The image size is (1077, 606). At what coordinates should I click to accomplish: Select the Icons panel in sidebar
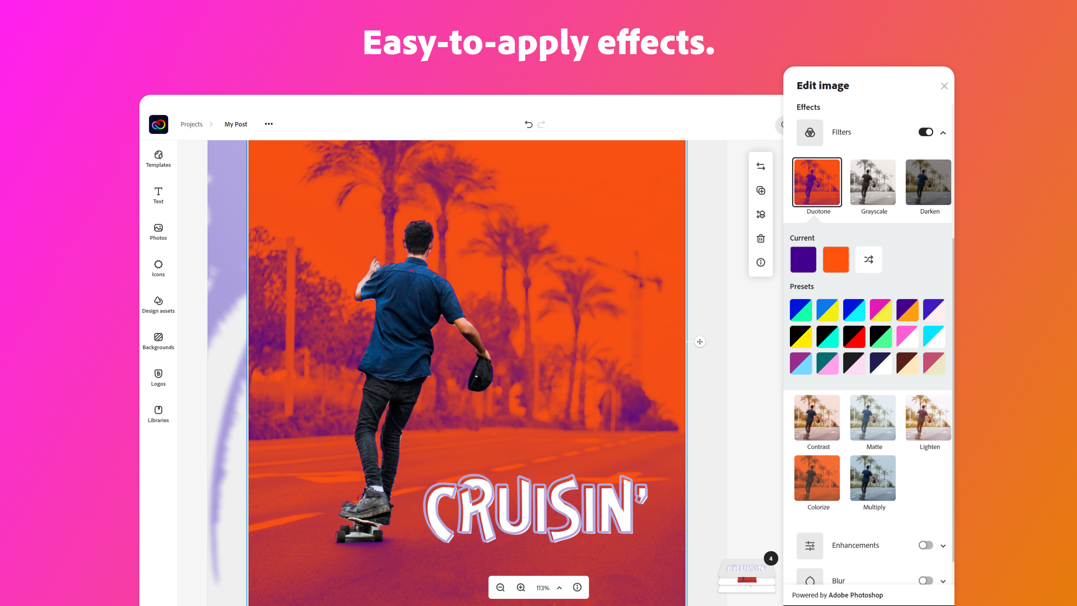[x=158, y=268]
